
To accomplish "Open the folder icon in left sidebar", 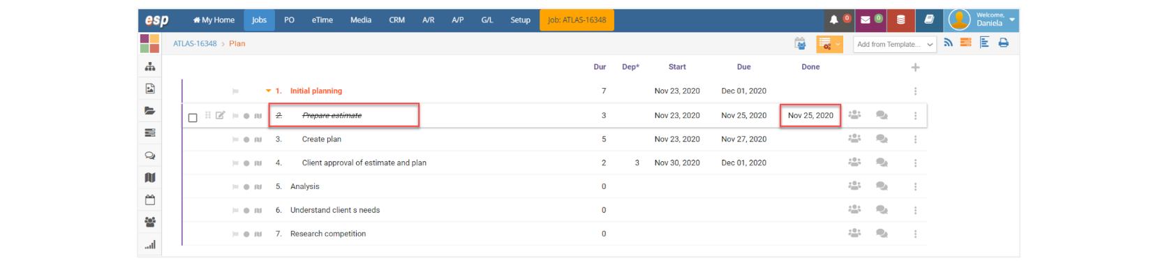I will pyautogui.click(x=150, y=111).
